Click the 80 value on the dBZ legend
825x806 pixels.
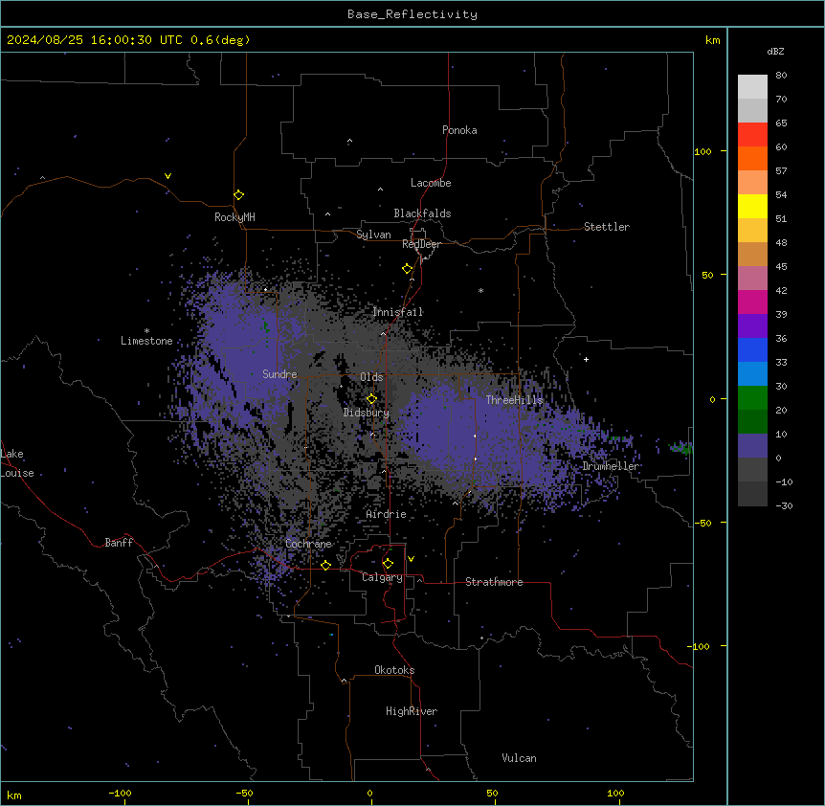781,76
